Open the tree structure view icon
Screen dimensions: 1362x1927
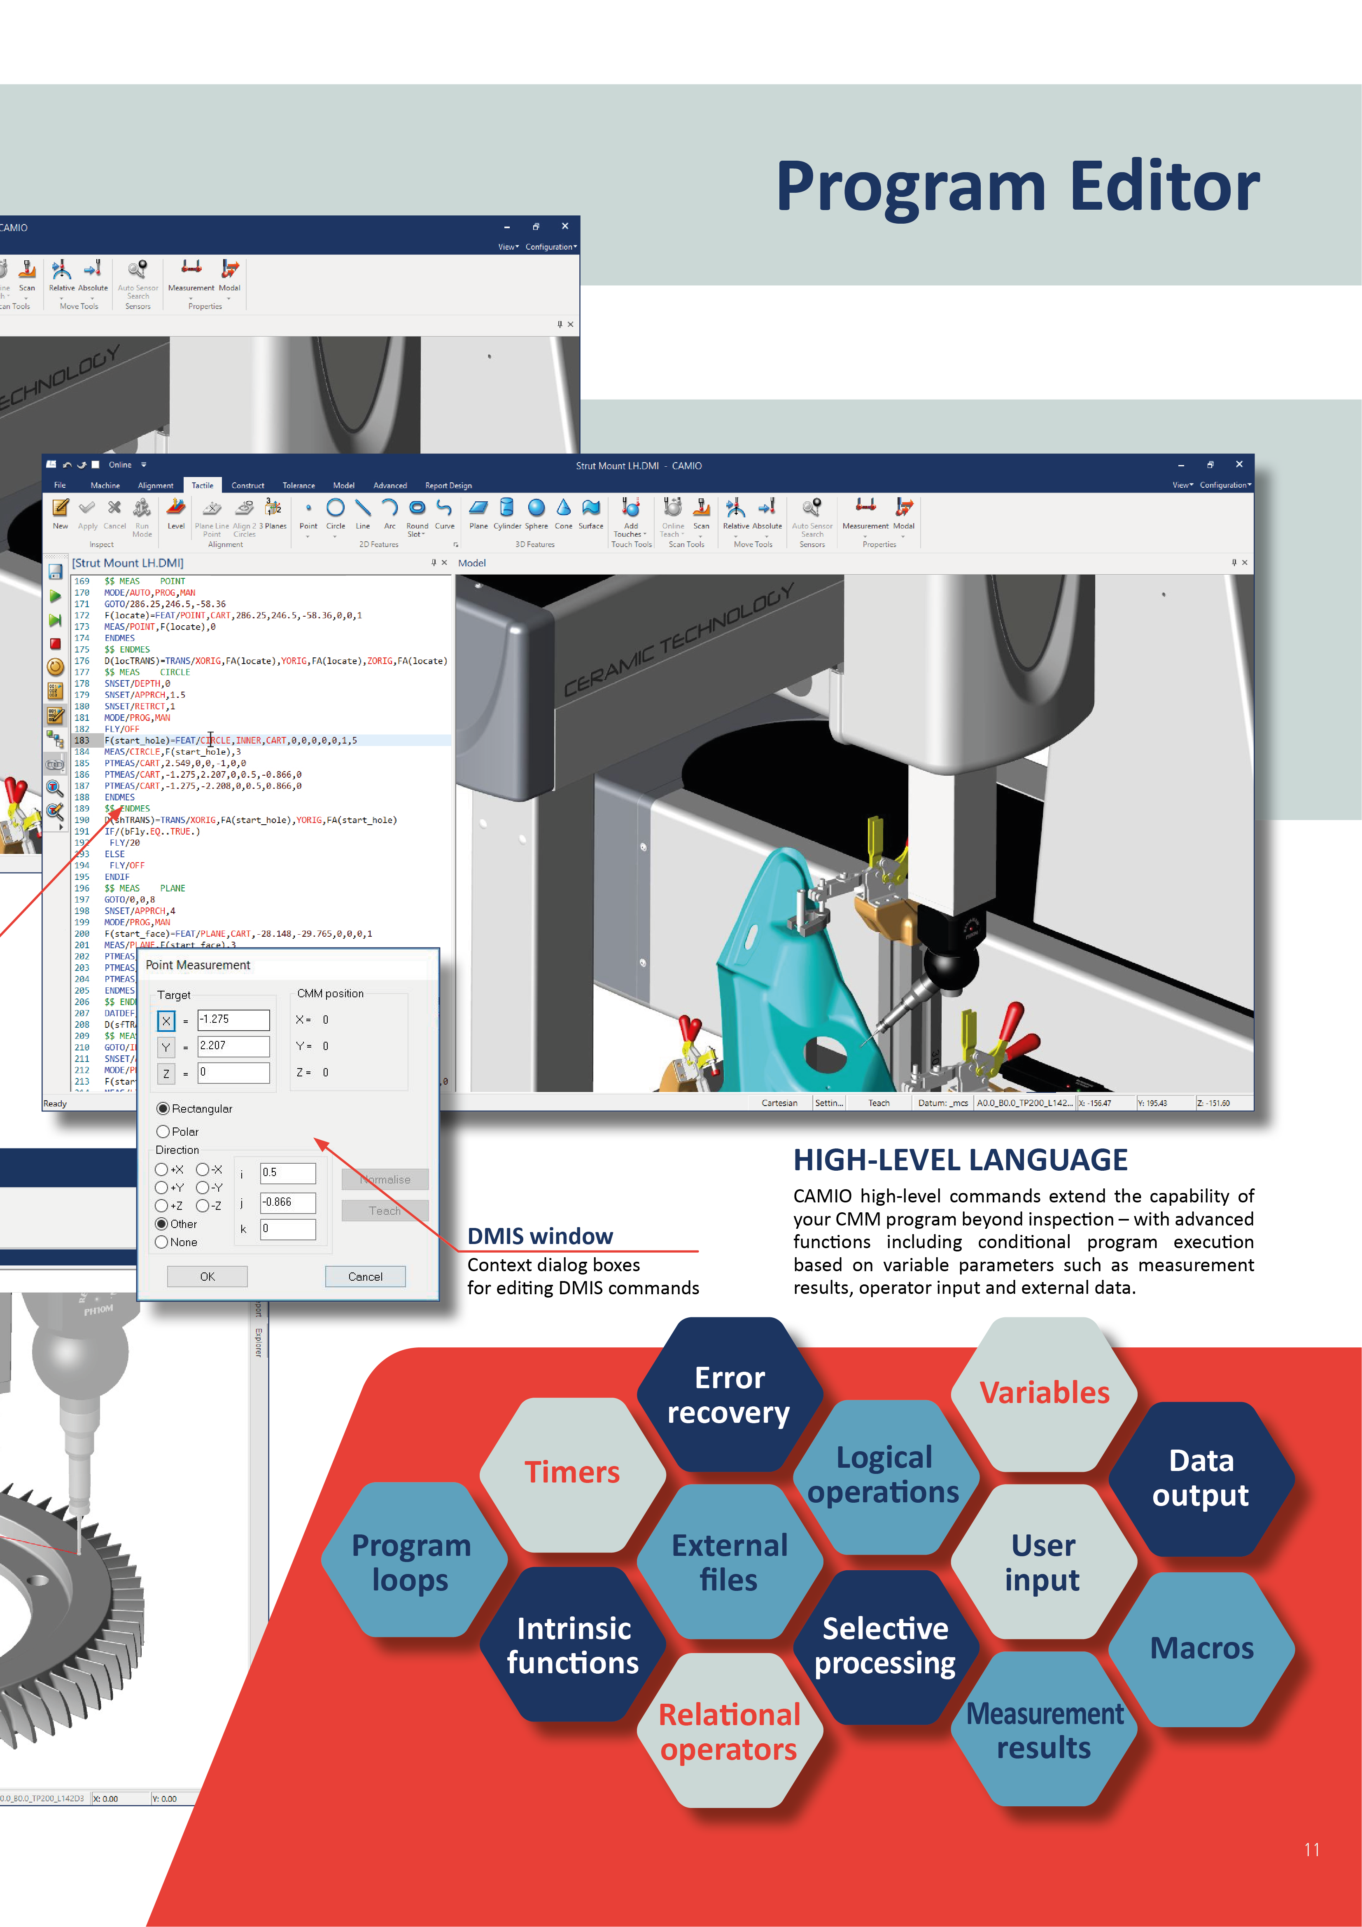[x=55, y=739]
